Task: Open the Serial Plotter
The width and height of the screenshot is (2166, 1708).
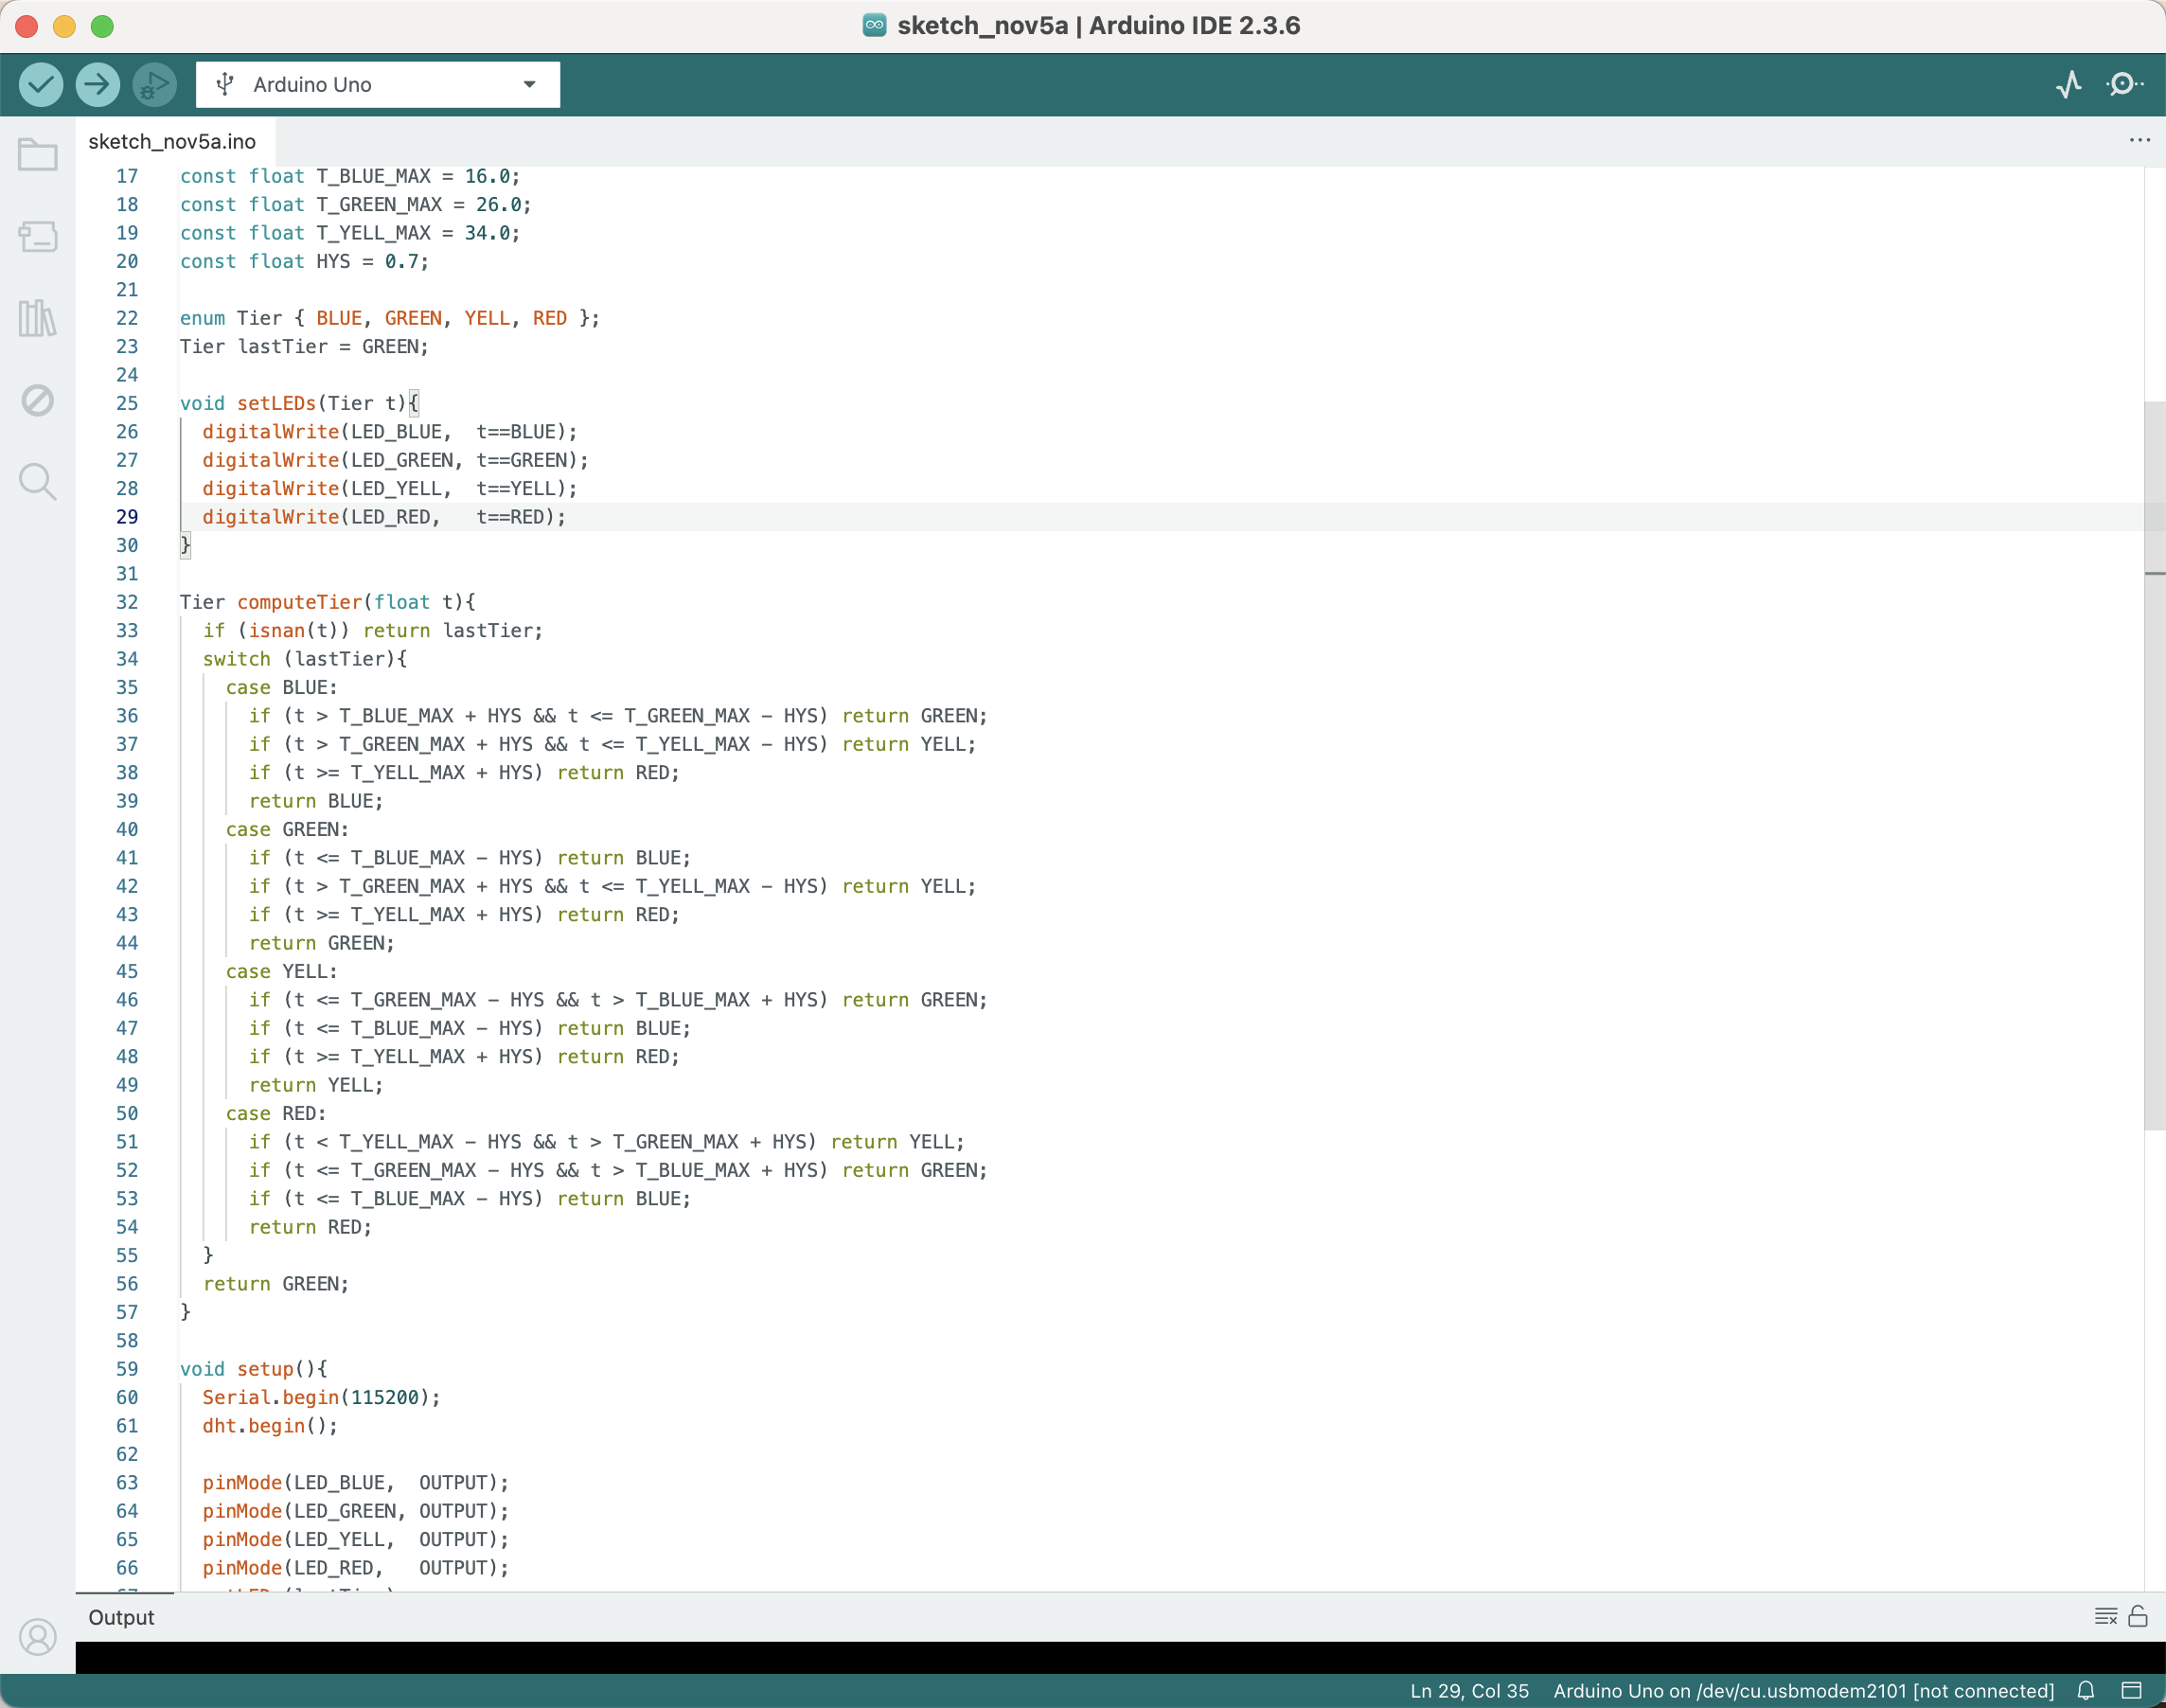Action: coord(2069,85)
